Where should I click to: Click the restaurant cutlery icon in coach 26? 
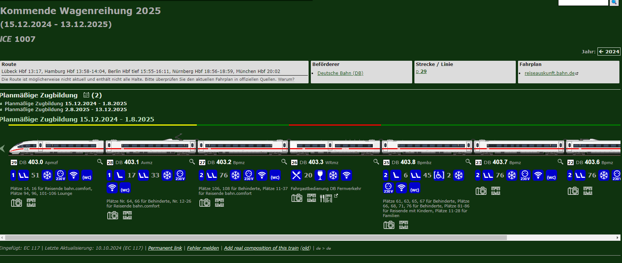point(296,175)
